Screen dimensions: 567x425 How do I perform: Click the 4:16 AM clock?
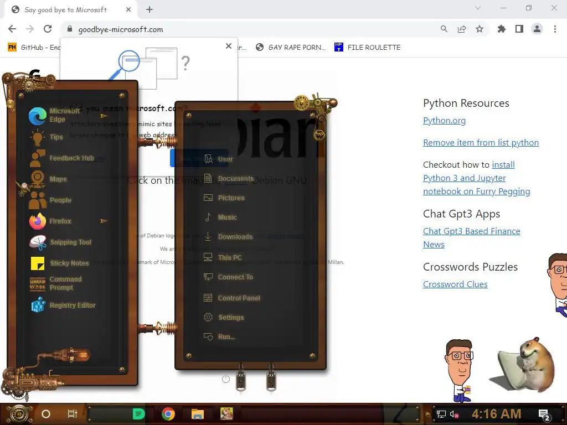(x=497, y=414)
